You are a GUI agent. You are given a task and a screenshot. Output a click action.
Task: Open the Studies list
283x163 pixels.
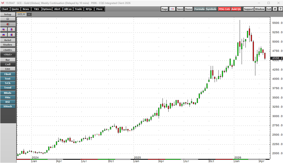pos(7,45)
